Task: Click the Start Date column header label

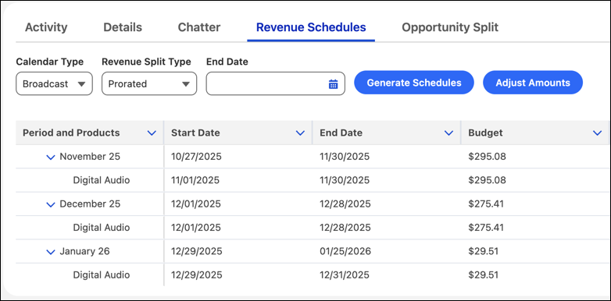Action: (x=195, y=133)
